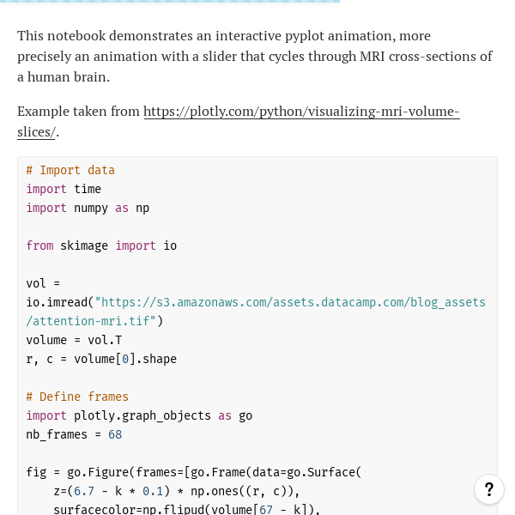Click the number 68 after nb_frames
This screenshot has width=515, height=515.
(115, 434)
